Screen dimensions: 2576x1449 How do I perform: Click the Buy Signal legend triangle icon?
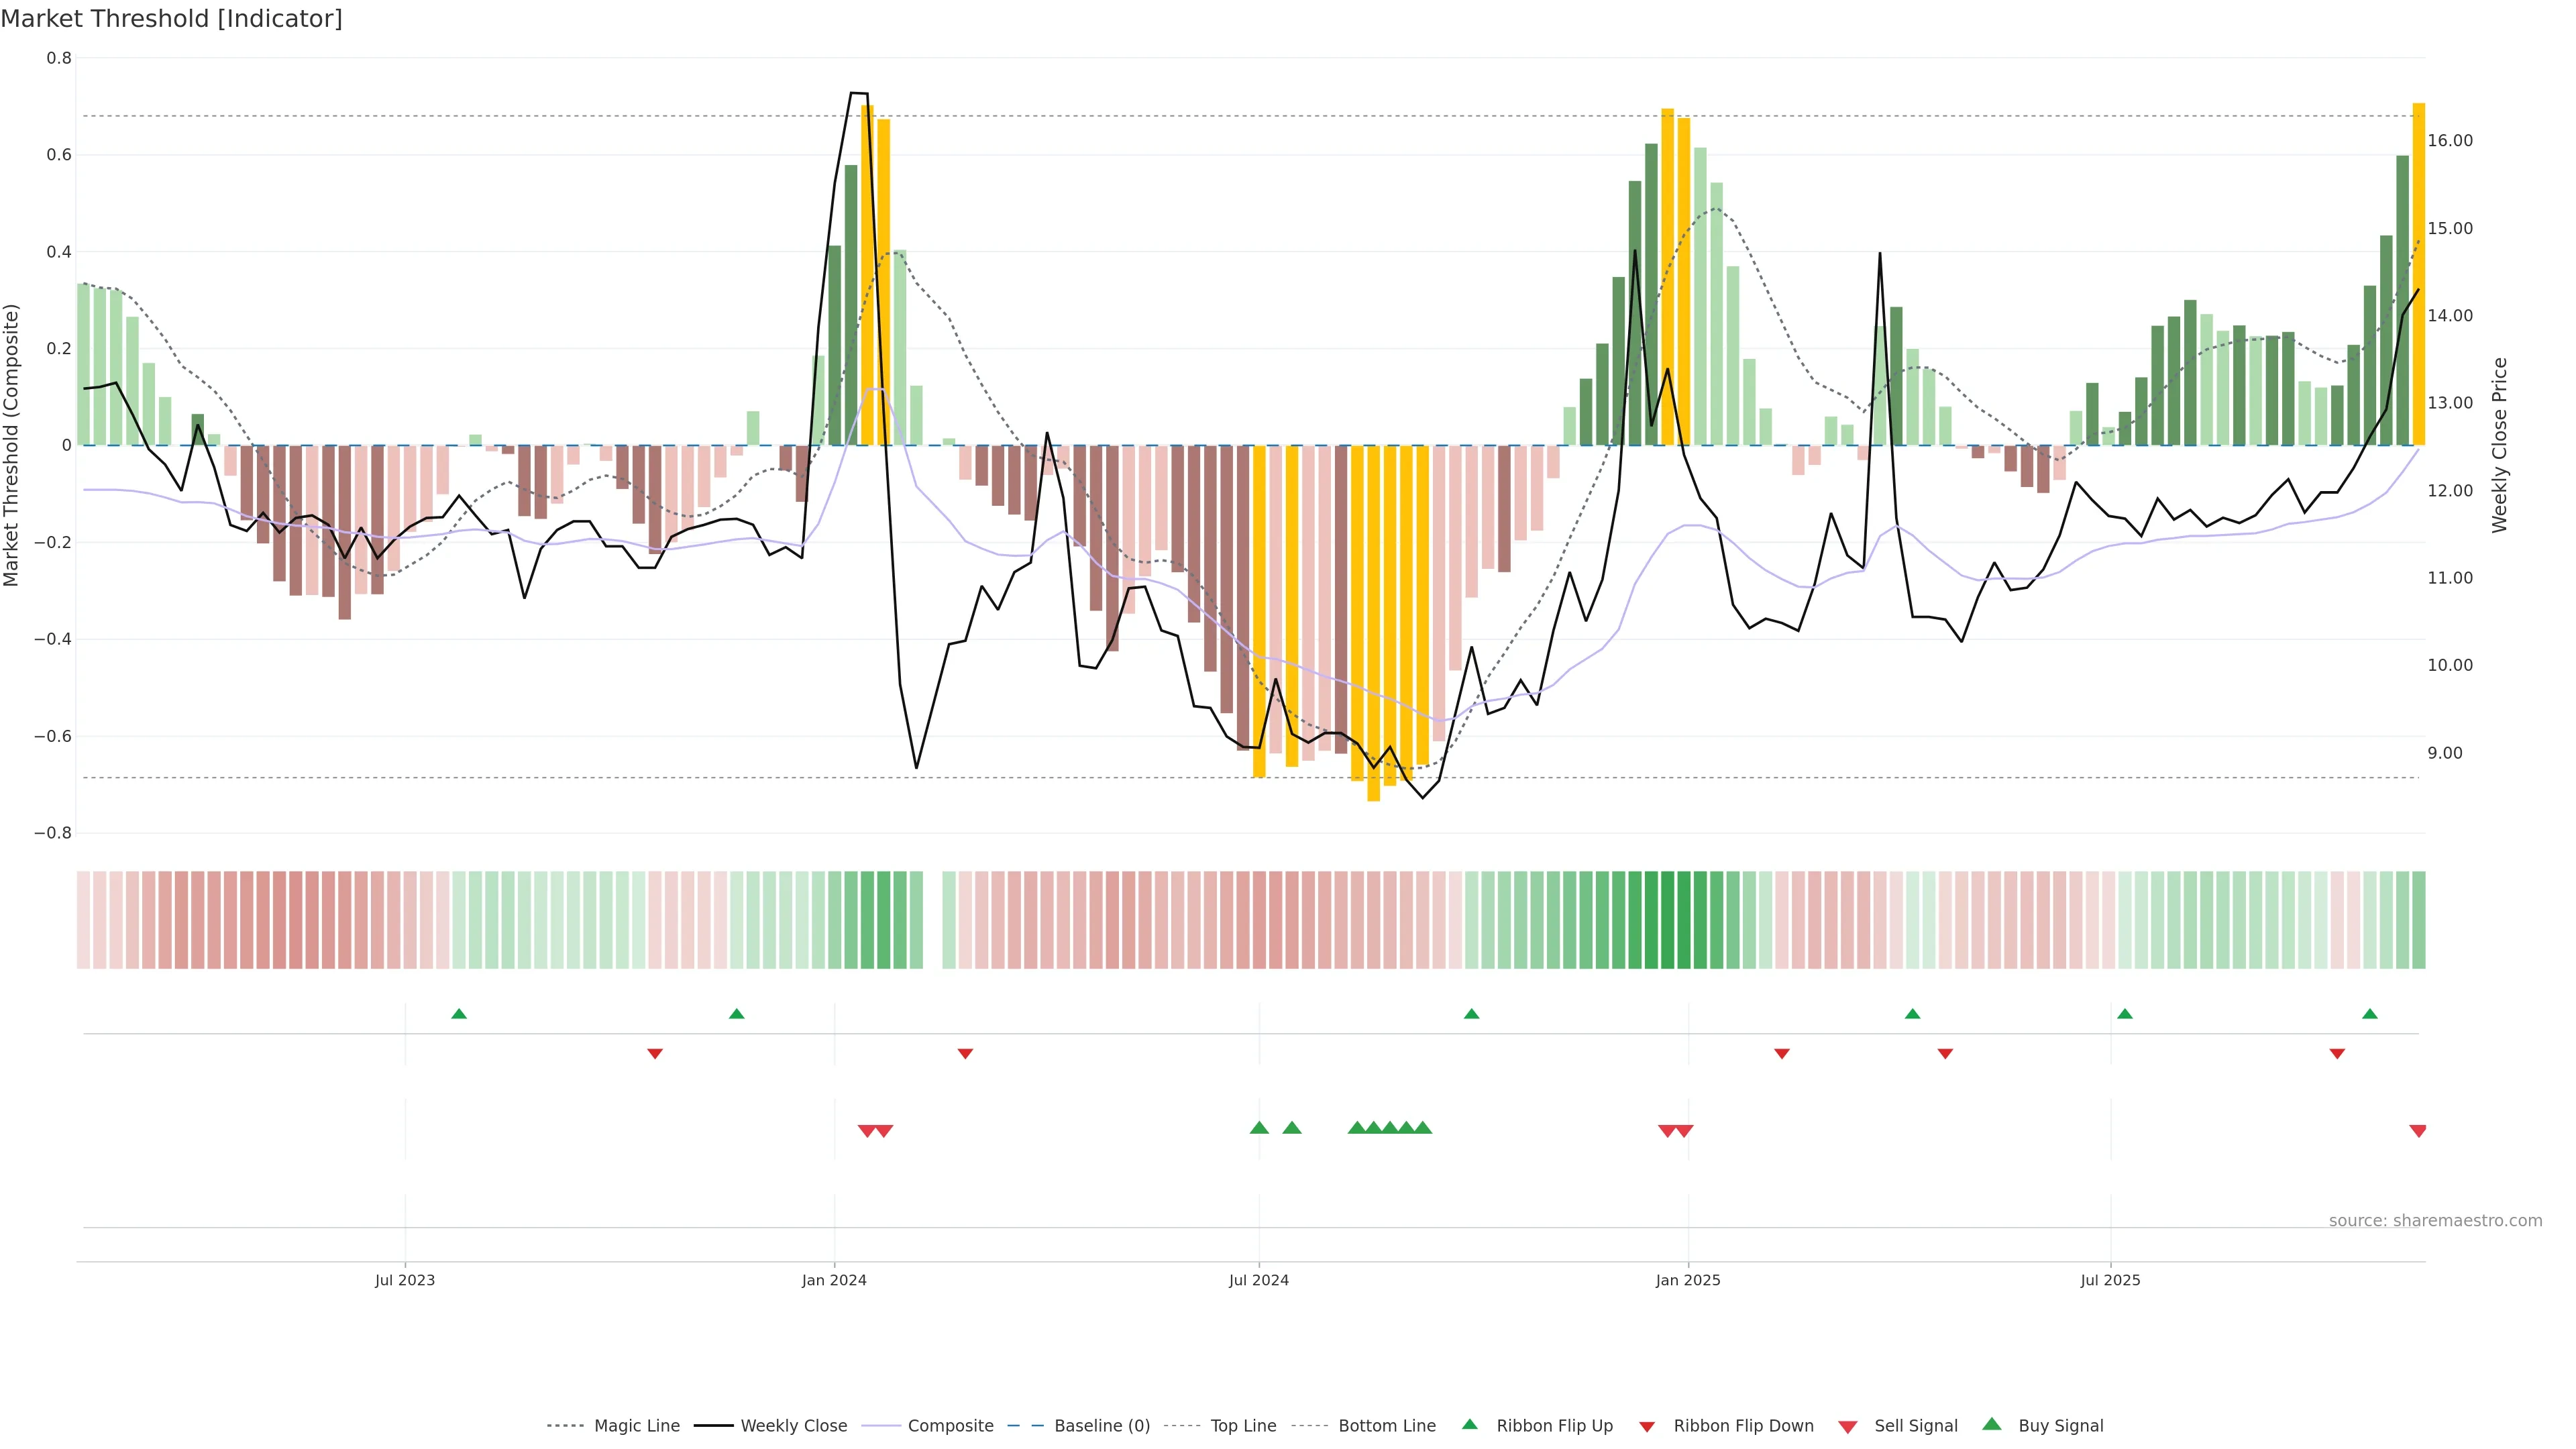pos(1992,1425)
